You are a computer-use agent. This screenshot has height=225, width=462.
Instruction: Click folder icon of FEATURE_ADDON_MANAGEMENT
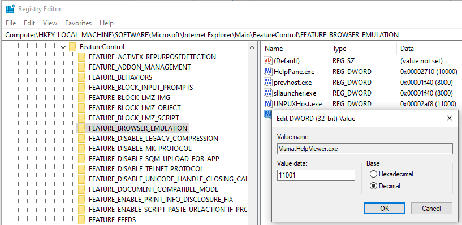(81, 67)
